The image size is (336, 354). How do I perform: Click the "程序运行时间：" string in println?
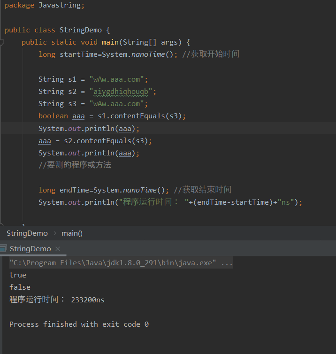(154, 202)
